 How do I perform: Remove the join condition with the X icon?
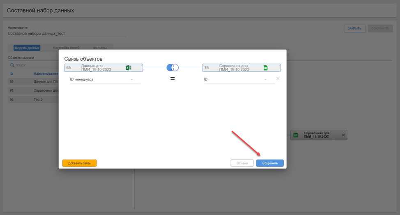[x=278, y=78]
